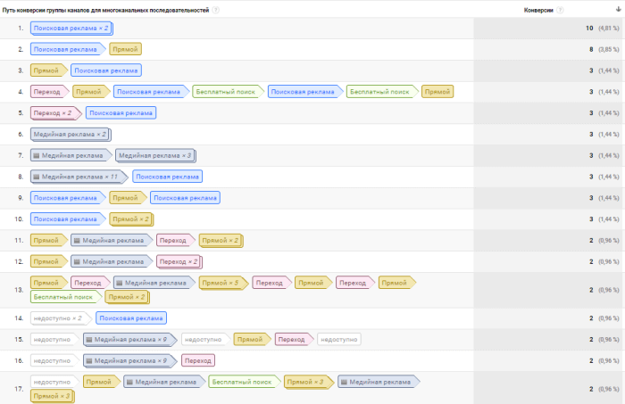Click conversions value 10 (4,81 %)

pos(603,29)
